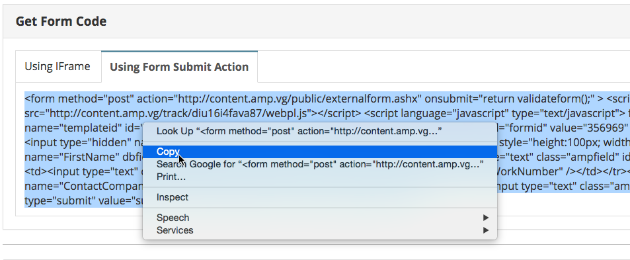
Task: Open the Speech submenu
Action: 320,218
